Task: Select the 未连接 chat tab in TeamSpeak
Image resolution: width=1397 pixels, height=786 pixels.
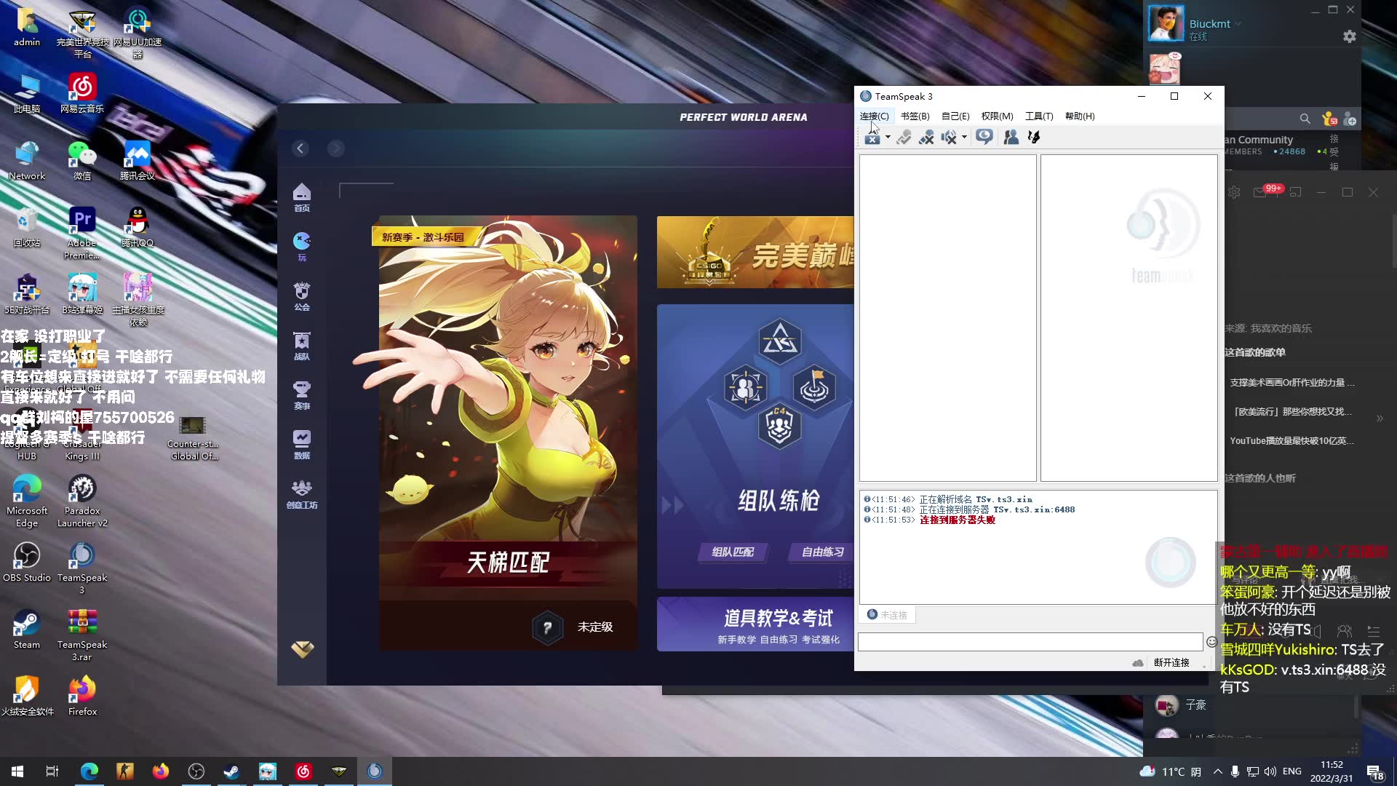Action: 887,615
